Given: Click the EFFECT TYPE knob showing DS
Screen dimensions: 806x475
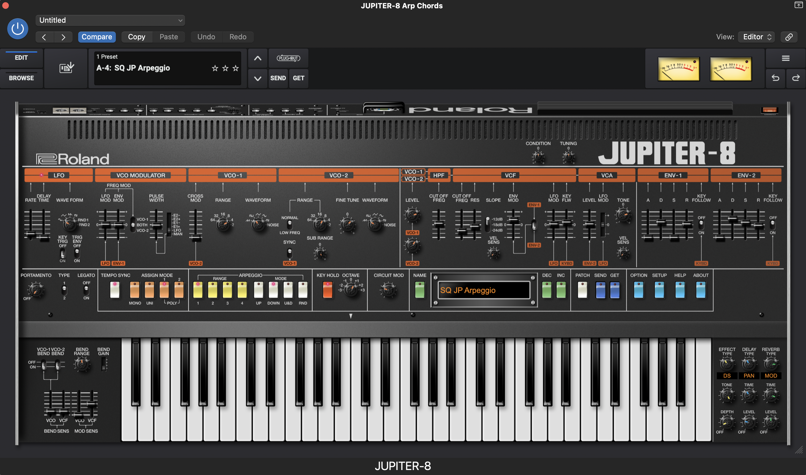Looking at the screenshot, I should 727,364.
